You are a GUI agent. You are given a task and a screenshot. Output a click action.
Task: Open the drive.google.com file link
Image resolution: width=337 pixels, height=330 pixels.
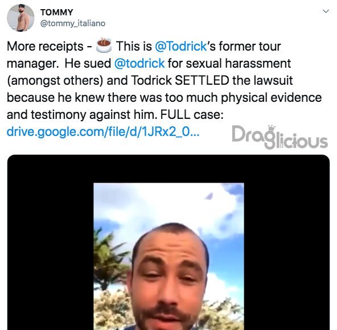[103, 131]
